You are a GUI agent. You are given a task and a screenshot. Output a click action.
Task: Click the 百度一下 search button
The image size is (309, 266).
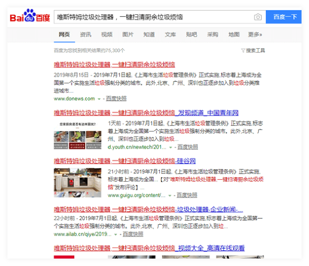tap(284, 17)
